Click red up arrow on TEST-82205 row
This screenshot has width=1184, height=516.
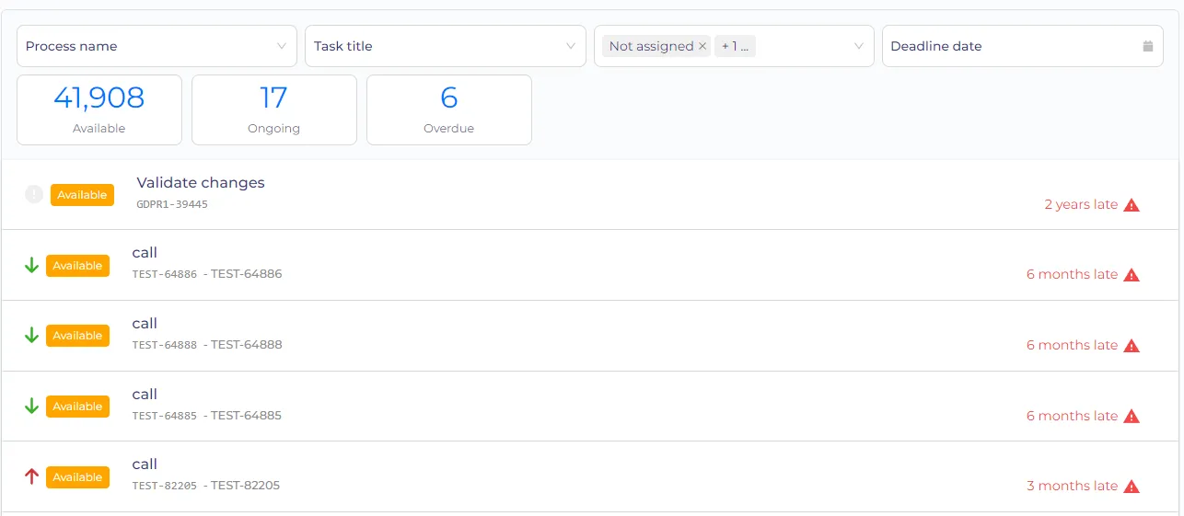[x=31, y=476]
